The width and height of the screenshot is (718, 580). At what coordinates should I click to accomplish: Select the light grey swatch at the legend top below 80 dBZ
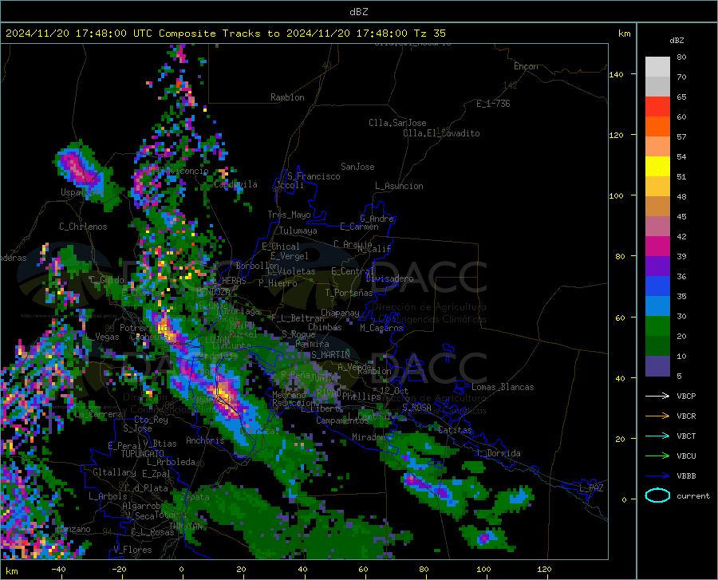point(657,67)
